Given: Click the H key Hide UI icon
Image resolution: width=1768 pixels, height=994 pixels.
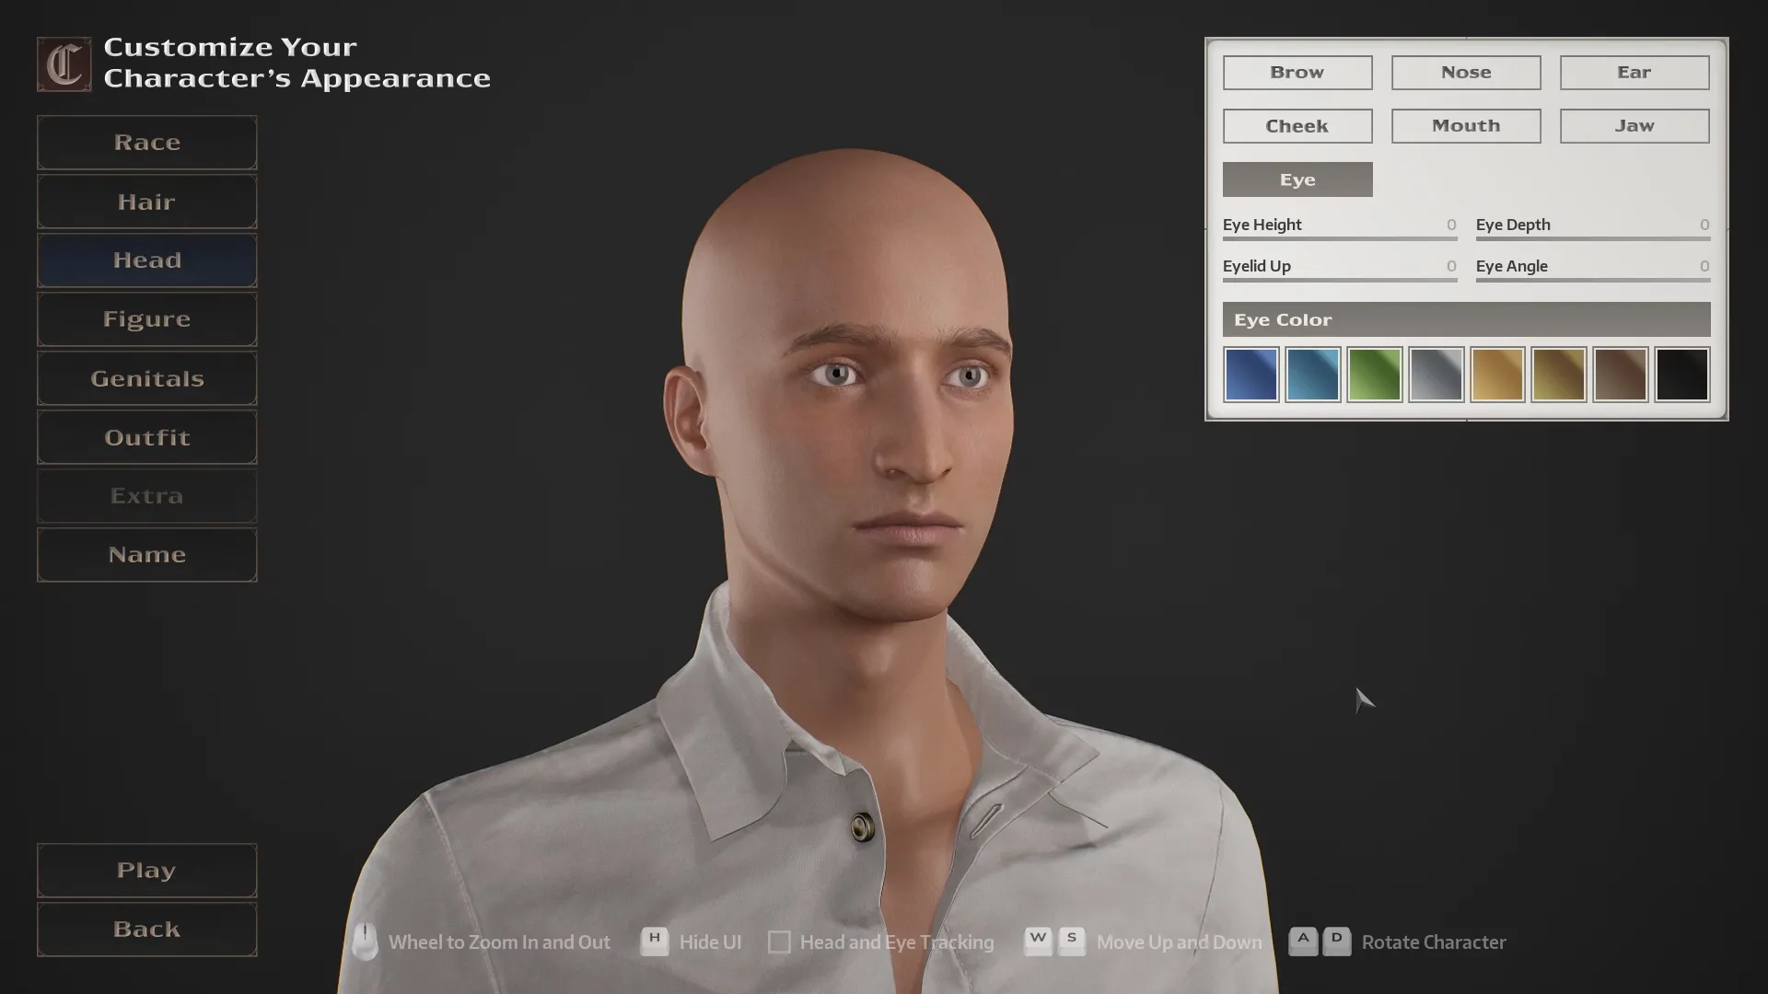Looking at the screenshot, I should pyautogui.click(x=654, y=942).
